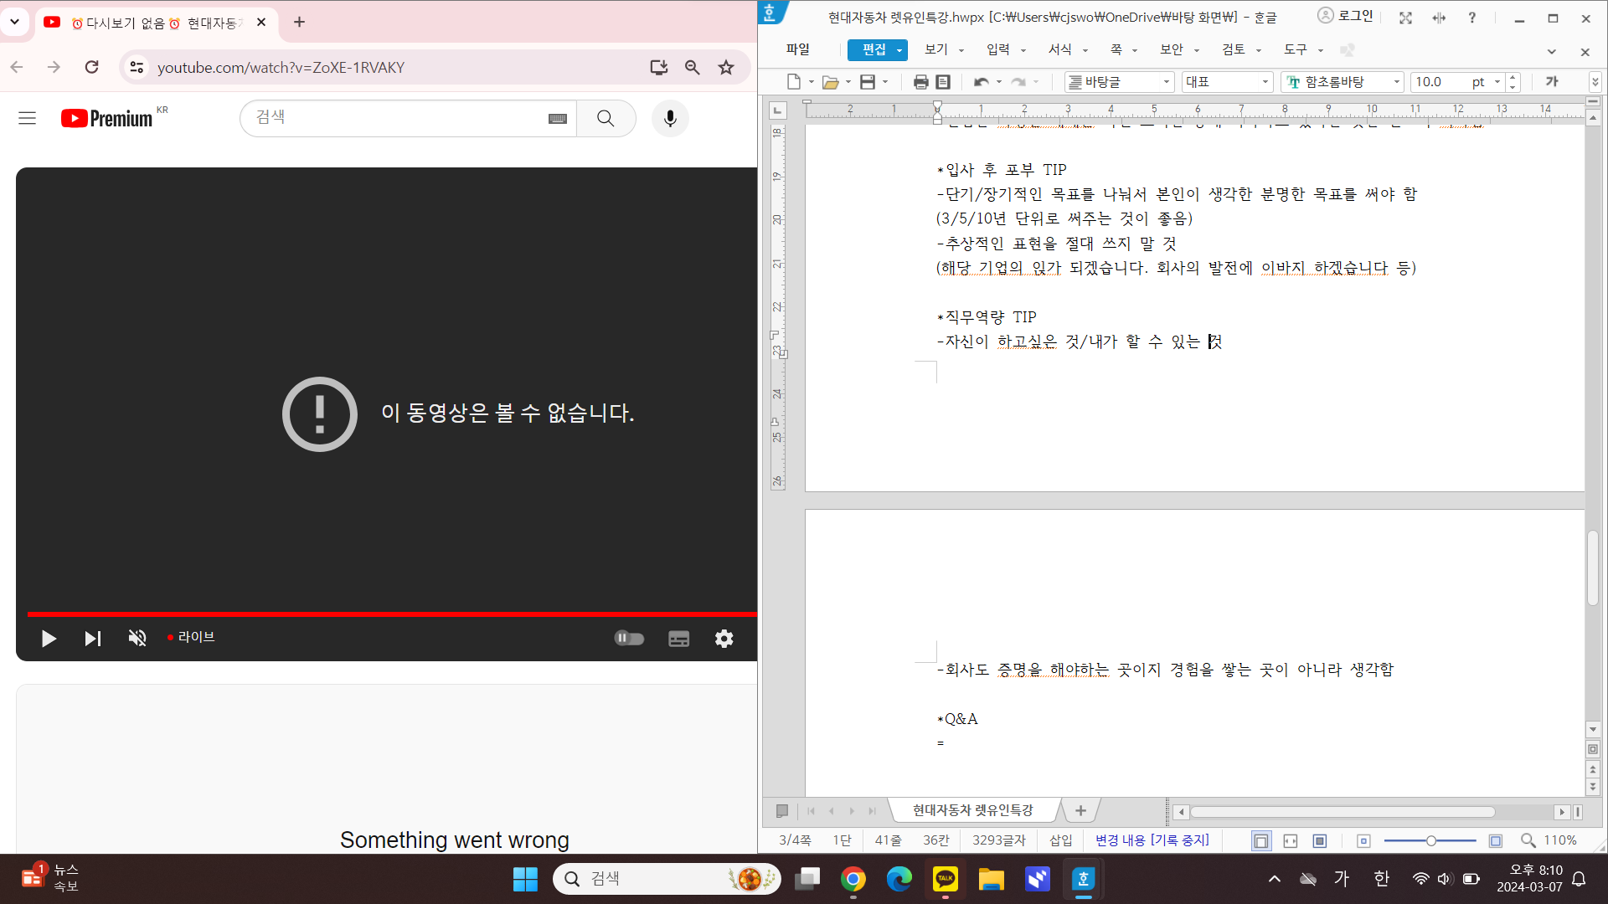Expand the 10.0 pt font size dropdown
This screenshot has width=1608, height=904.
[1497, 82]
